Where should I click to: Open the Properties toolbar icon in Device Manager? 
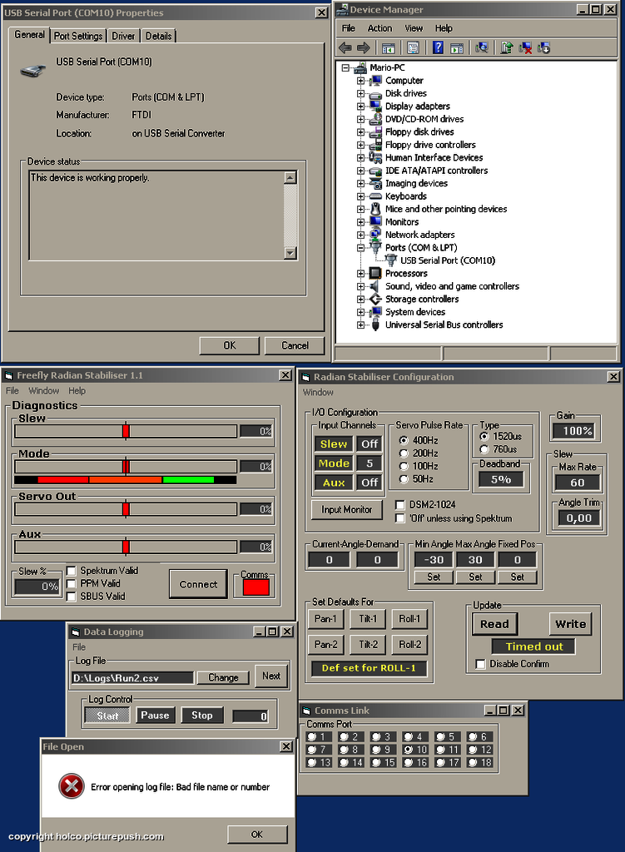coord(413,47)
